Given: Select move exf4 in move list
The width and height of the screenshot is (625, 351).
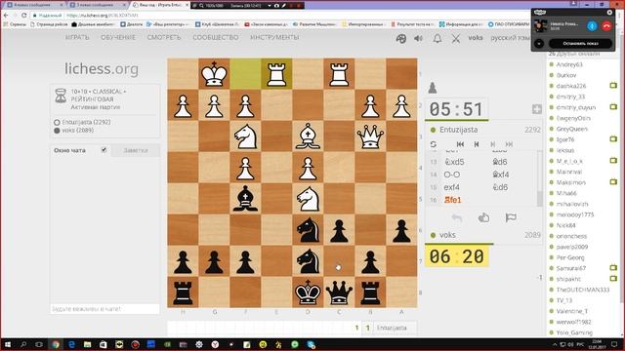Looking at the screenshot, I should (x=451, y=187).
